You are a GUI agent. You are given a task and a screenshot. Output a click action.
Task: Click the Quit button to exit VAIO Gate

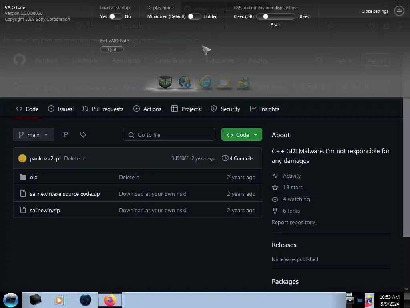click(x=112, y=49)
